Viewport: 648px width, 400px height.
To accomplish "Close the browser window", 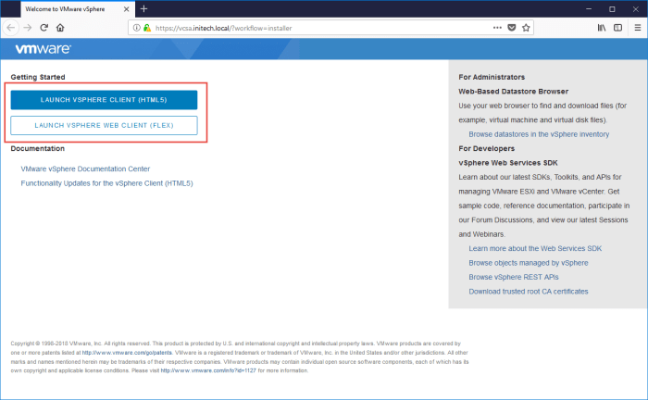I will coord(636,8).
